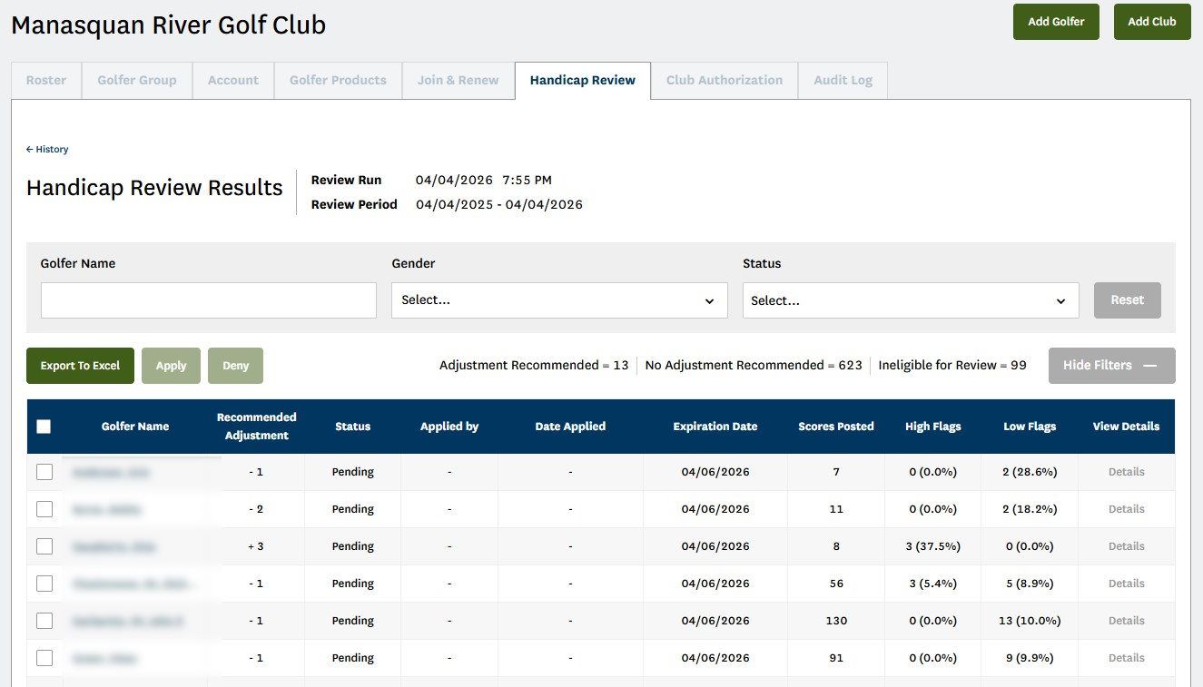Open Details for the 7-scores row
This screenshot has width=1203, height=687.
click(1126, 472)
